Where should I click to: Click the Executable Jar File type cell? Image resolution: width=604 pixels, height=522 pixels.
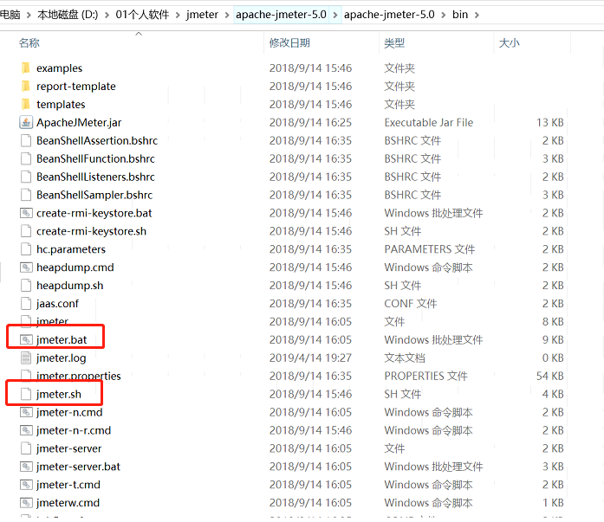429,122
